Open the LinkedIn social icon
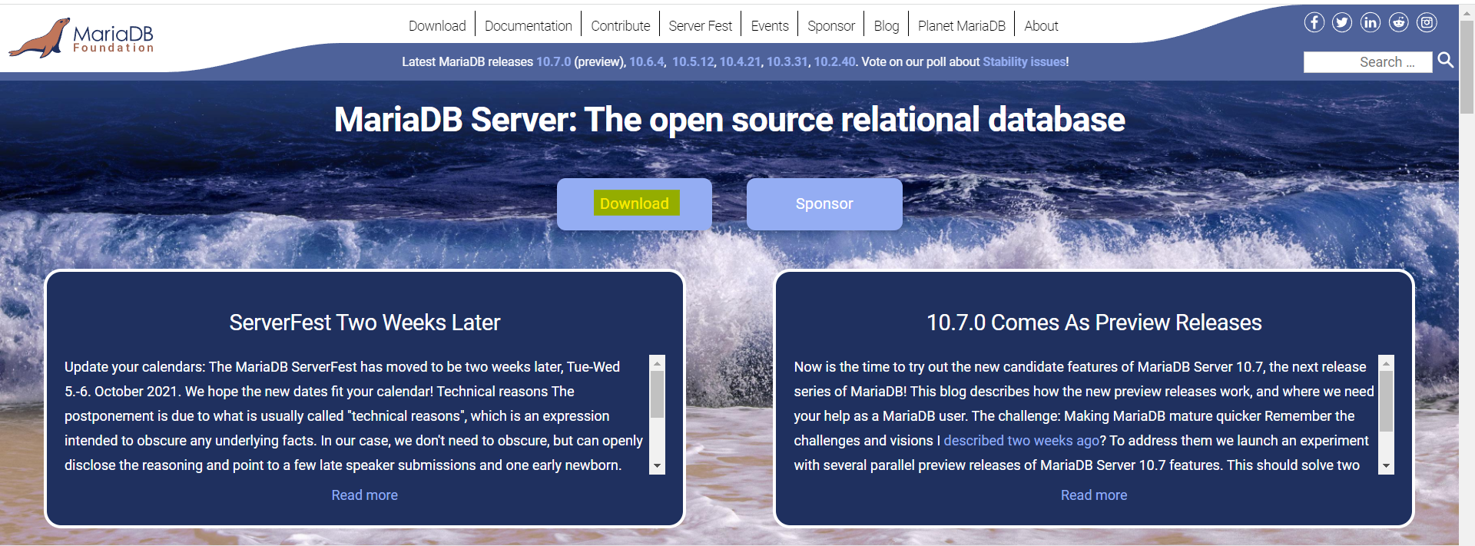 pos(1371,22)
